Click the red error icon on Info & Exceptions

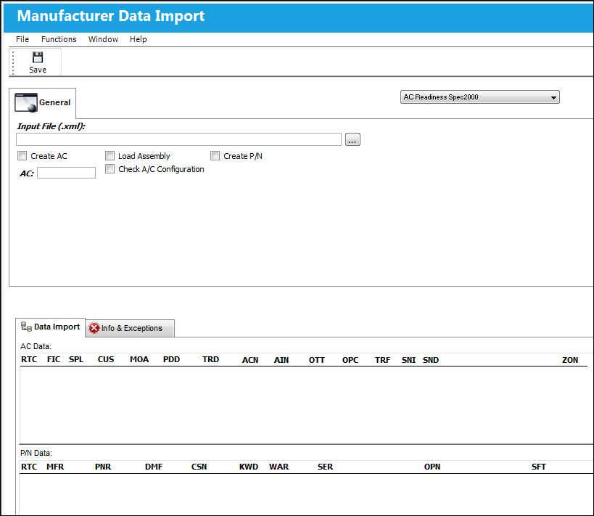point(94,328)
